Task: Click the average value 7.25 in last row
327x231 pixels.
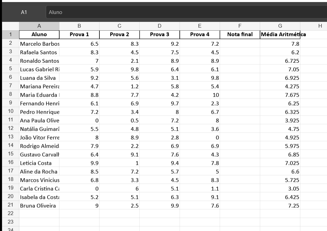Action: pyautogui.click(x=280, y=206)
